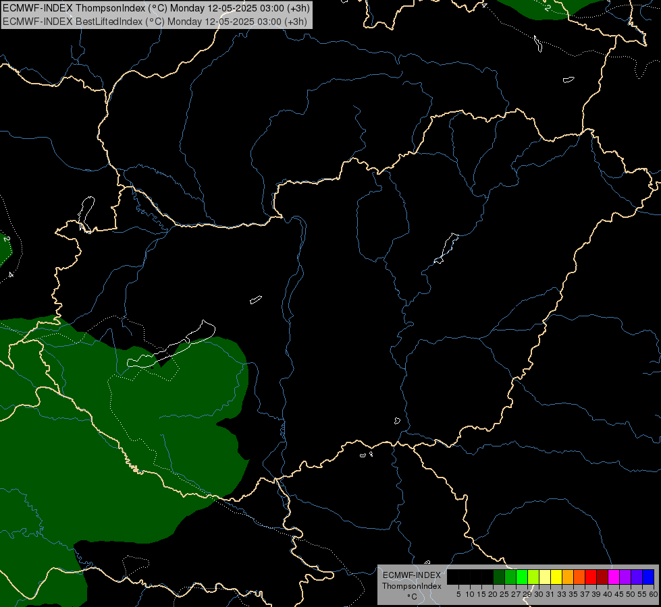The image size is (661, 607).
Task: Select the dark red 39–40 legend swatch
Action: 602,577
